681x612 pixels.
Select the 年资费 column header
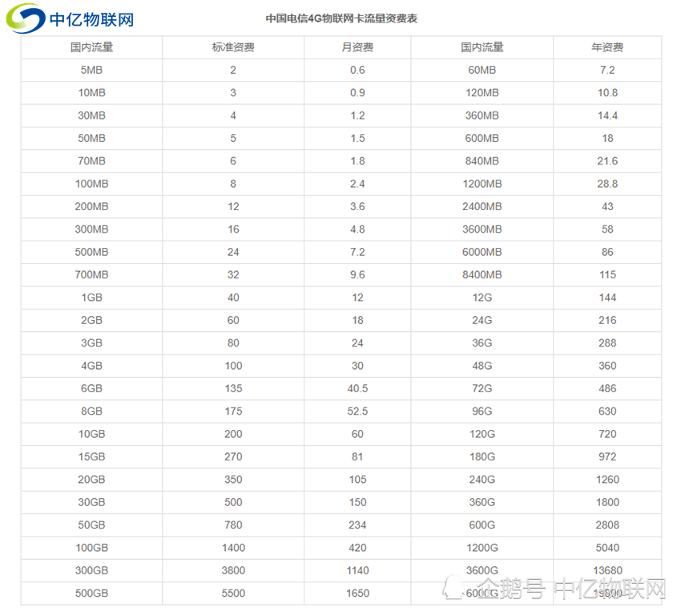click(607, 47)
